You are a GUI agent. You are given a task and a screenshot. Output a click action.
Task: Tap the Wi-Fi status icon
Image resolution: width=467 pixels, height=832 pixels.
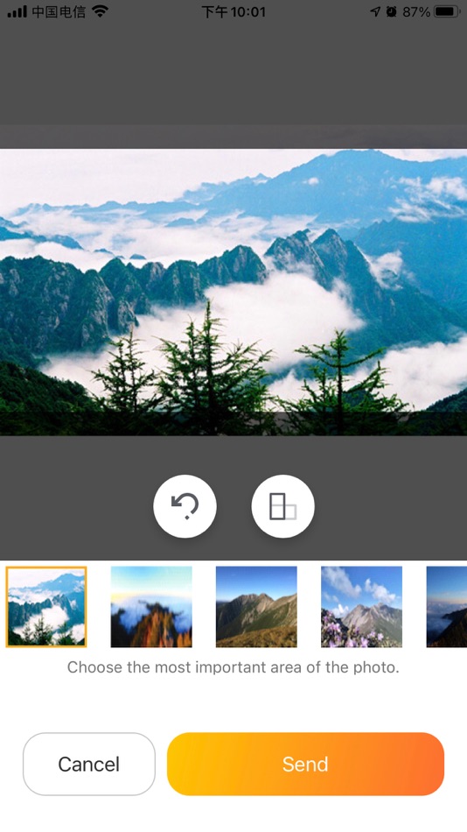pyautogui.click(x=100, y=11)
